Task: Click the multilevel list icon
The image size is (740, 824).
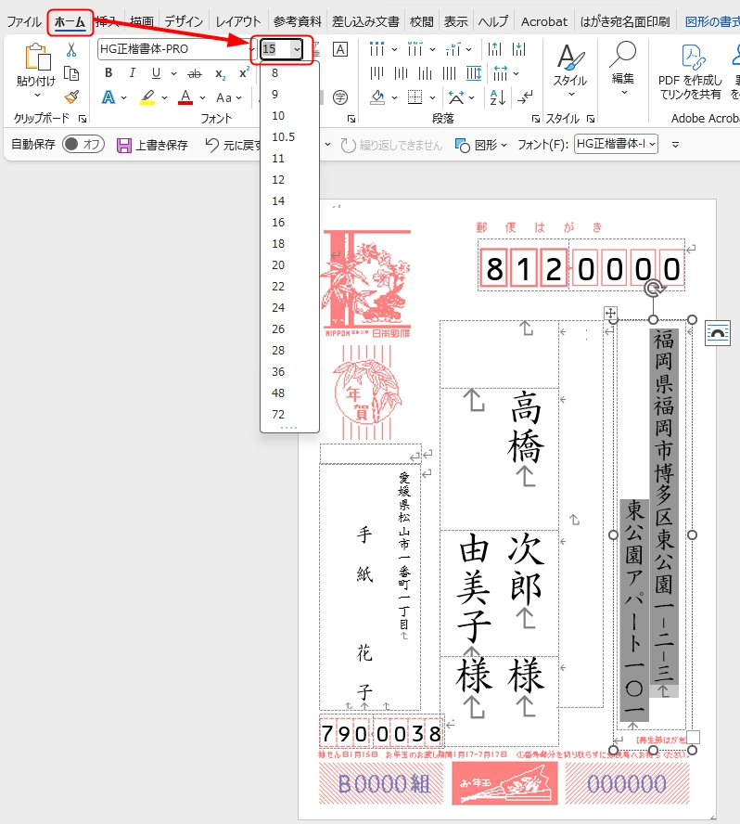Action: pyautogui.click(x=453, y=49)
